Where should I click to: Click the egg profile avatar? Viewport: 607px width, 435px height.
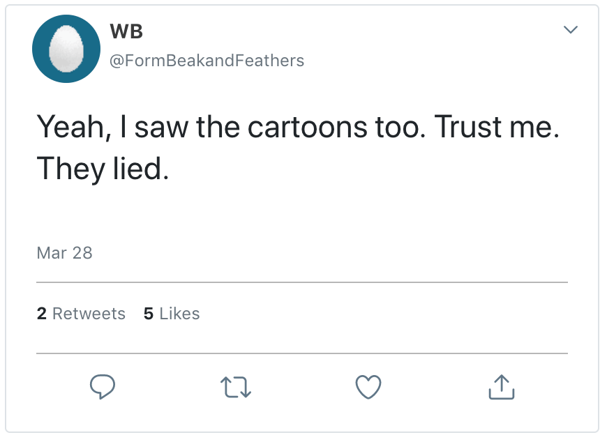pos(66,49)
